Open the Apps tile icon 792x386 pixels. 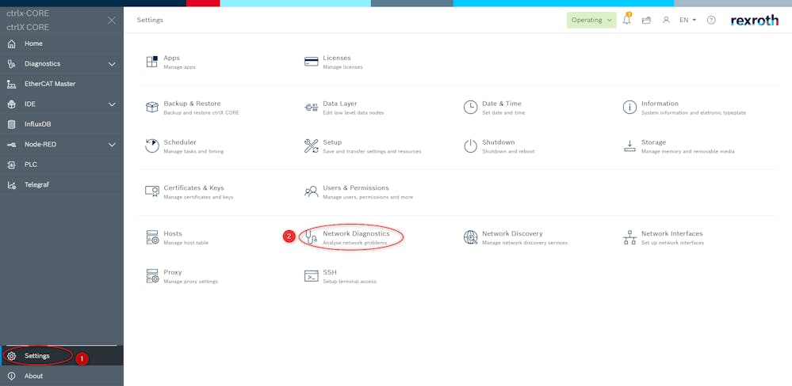(152, 62)
